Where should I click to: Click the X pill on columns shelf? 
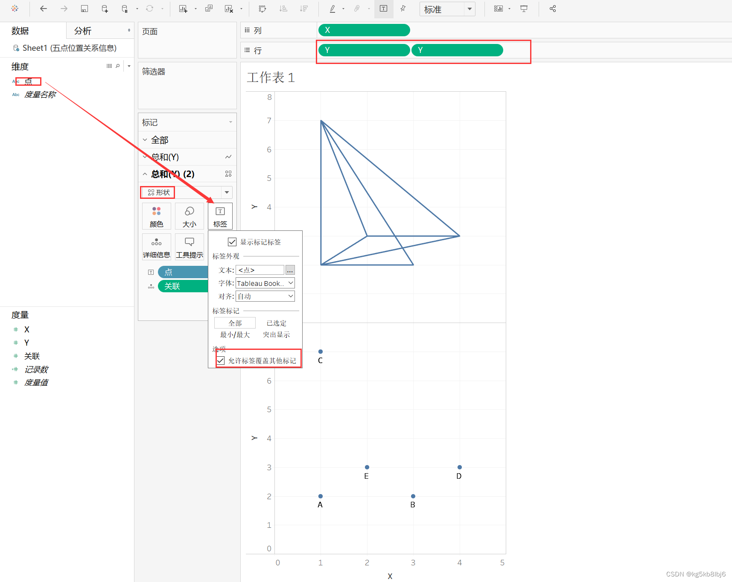tap(364, 30)
